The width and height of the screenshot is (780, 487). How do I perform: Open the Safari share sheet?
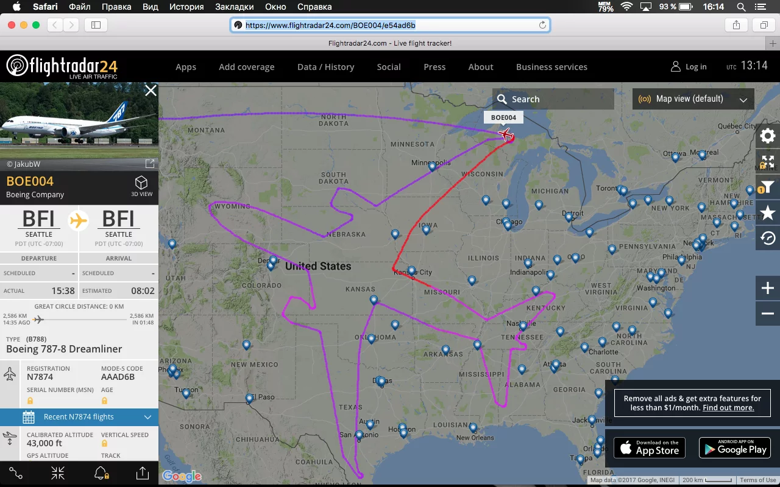[x=736, y=25]
